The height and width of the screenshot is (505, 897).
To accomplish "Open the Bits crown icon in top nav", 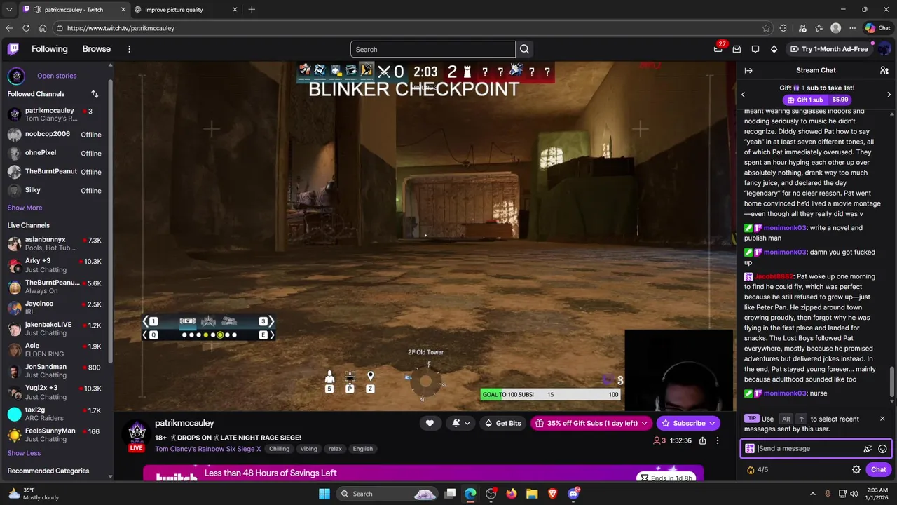I will (774, 49).
